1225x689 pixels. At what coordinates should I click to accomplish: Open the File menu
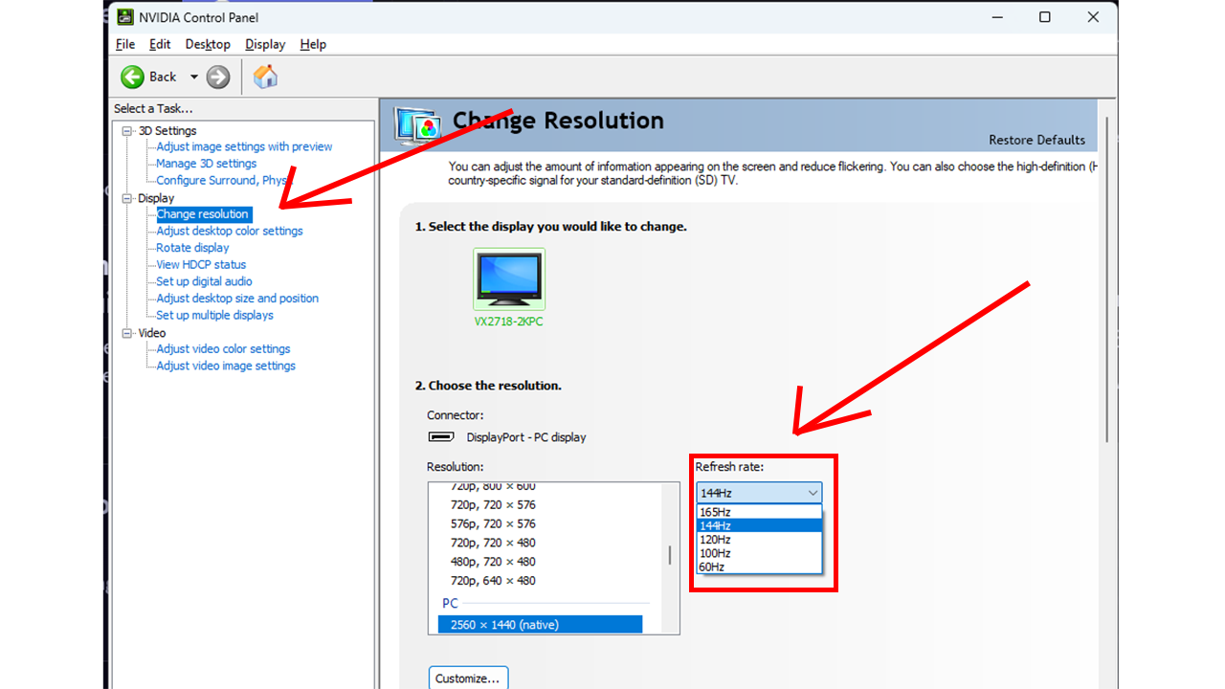coord(125,44)
